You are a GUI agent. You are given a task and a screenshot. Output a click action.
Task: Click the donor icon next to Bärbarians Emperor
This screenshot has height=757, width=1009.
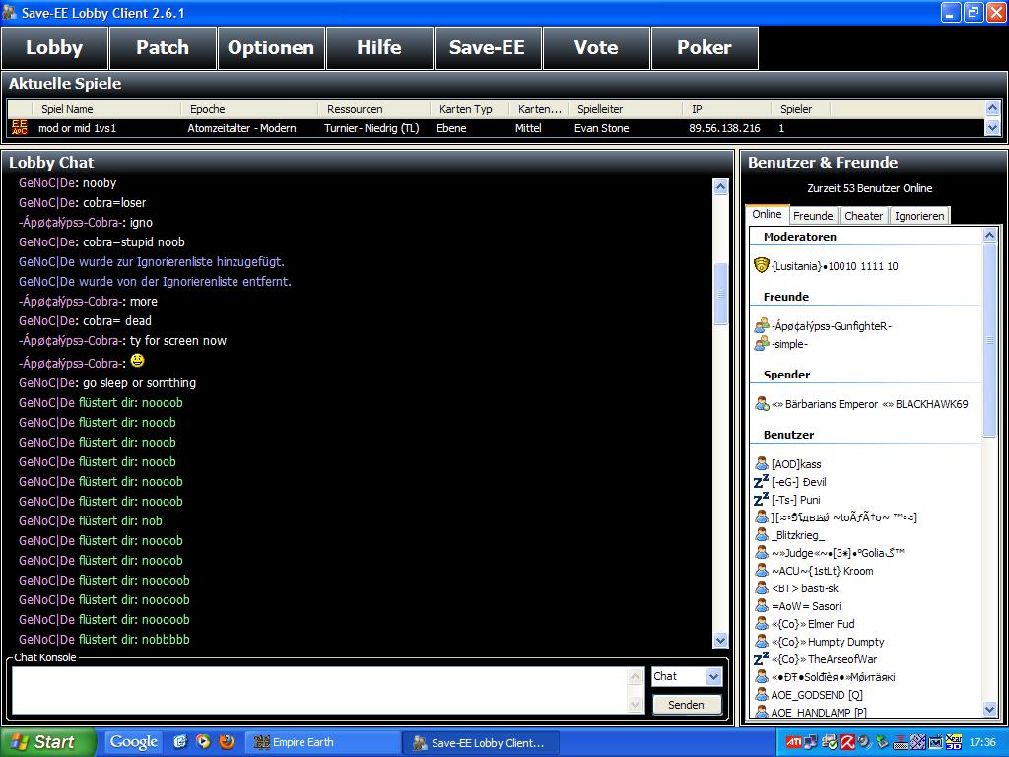[x=761, y=403]
